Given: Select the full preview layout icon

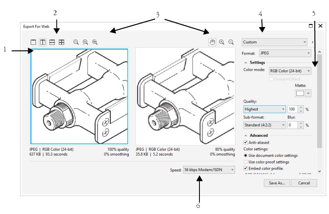Looking at the screenshot, I should (x=34, y=42).
